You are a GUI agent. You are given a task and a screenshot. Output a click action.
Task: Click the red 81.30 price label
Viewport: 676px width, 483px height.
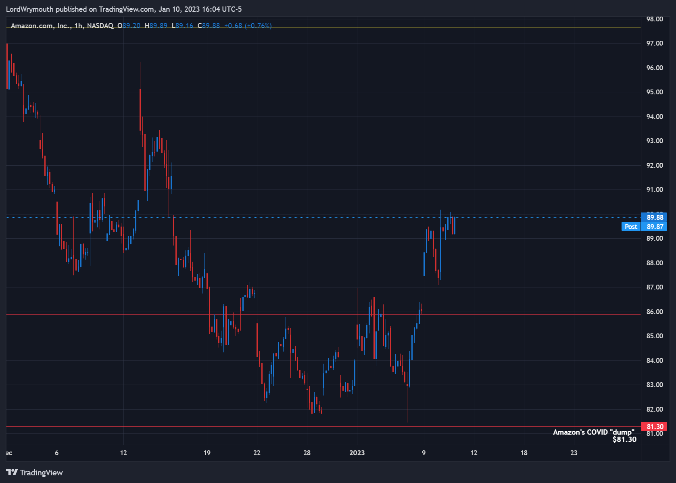tap(654, 427)
